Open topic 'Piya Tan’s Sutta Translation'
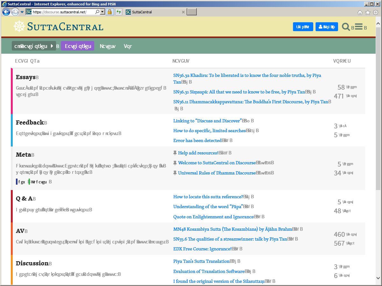This screenshot has height=286, width=382. click(202, 261)
